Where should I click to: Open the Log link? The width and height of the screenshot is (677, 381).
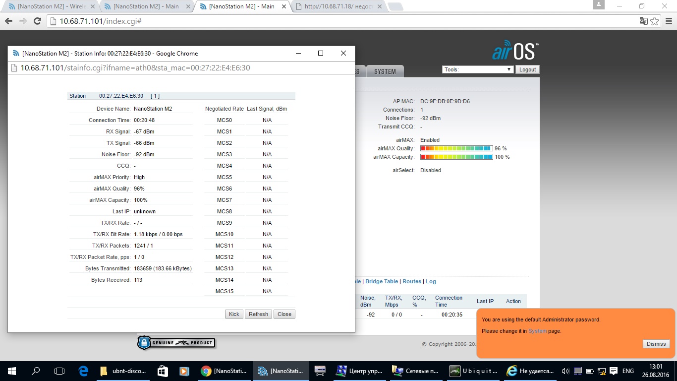coord(431,281)
